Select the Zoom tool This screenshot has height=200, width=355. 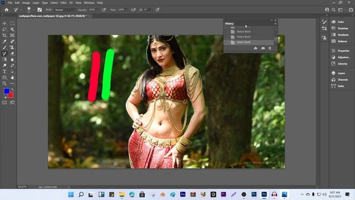tap(4, 83)
